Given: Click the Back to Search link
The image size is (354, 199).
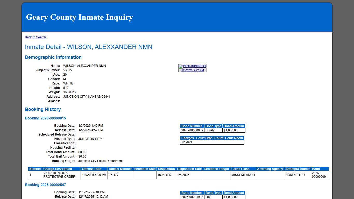Looking at the screenshot, I should coord(35,37).
